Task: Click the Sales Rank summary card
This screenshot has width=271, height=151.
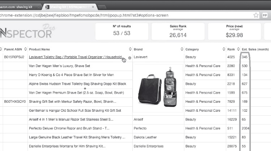Action: click(178, 32)
